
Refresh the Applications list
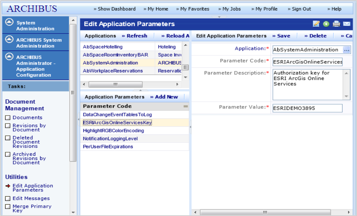point(135,36)
